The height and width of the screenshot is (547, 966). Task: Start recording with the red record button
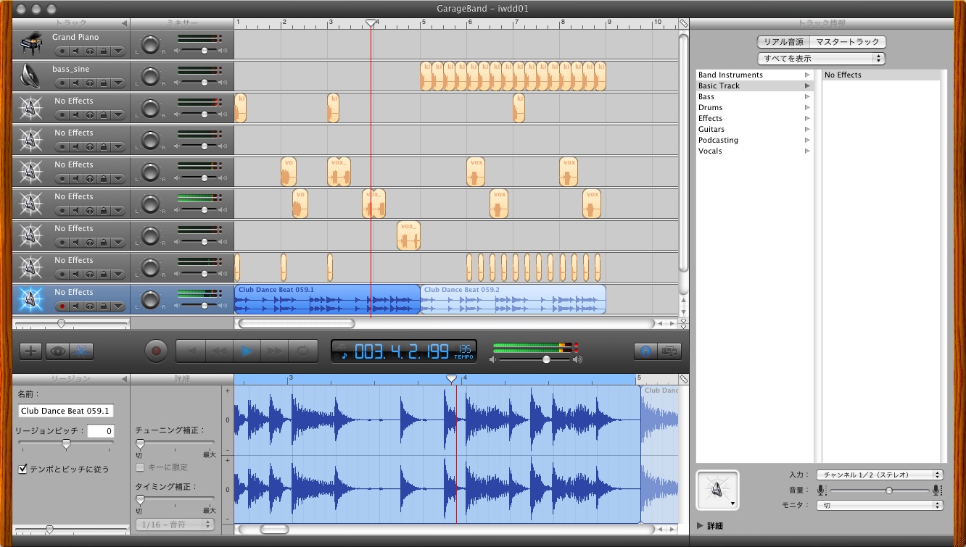pos(156,351)
